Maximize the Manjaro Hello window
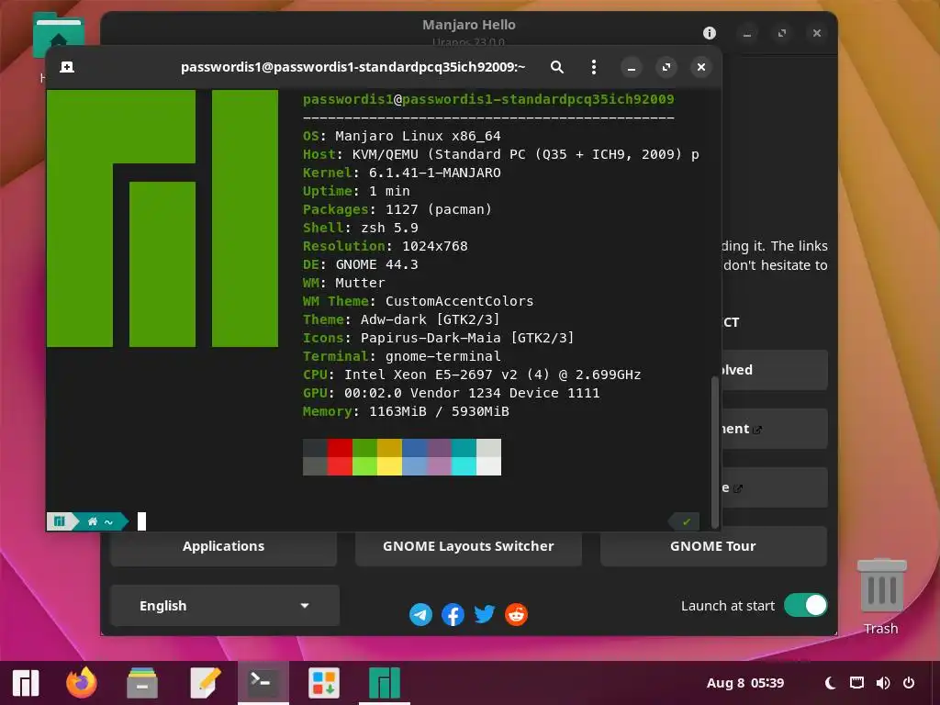940x705 pixels. (782, 33)
